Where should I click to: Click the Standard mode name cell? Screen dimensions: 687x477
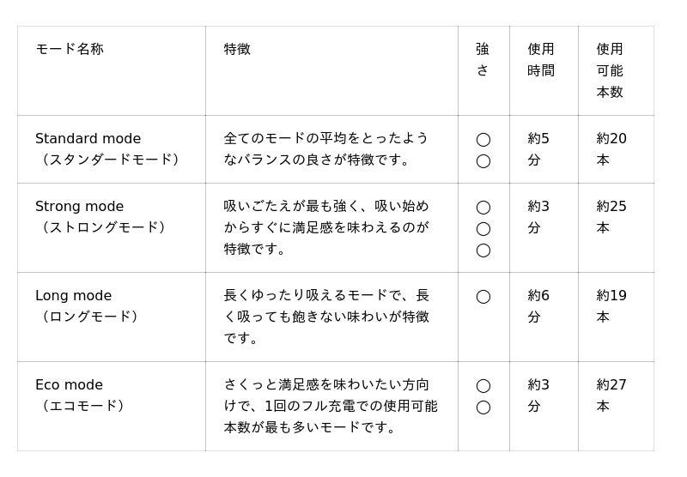coord(106,149)
